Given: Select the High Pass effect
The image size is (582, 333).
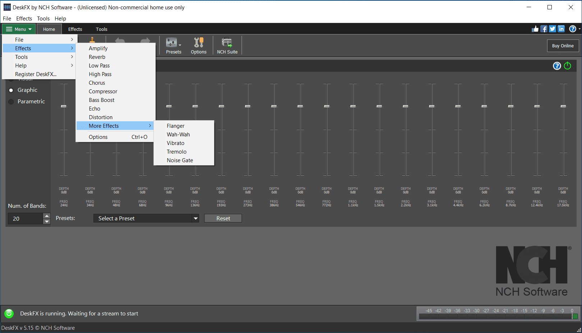Looking at the screenshot, I should 116,74.
